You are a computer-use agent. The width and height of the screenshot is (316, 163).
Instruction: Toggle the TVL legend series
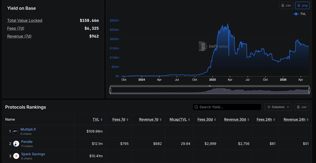tap(299, 14)
